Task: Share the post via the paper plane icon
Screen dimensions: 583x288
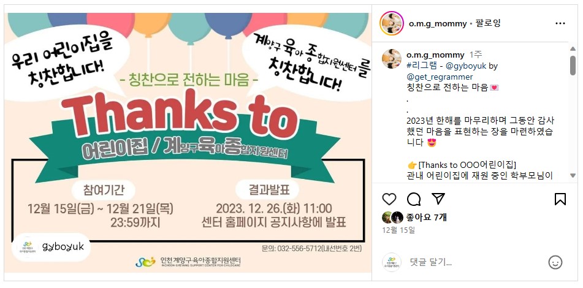Action: 439,199
